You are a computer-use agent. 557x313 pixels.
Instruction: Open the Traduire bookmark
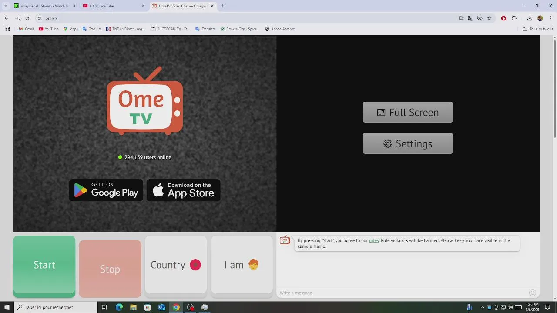click(92, 29)
